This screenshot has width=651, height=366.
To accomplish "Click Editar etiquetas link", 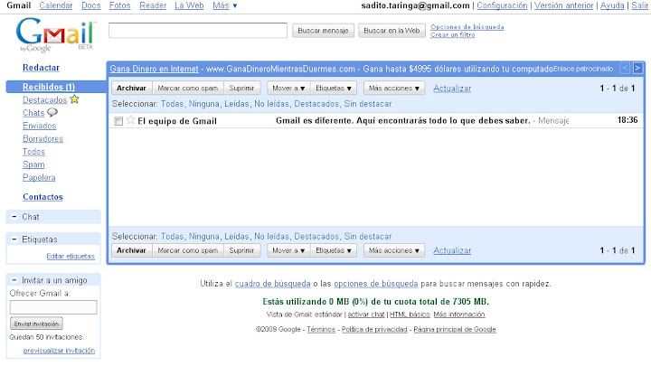I will coord(71,256).
